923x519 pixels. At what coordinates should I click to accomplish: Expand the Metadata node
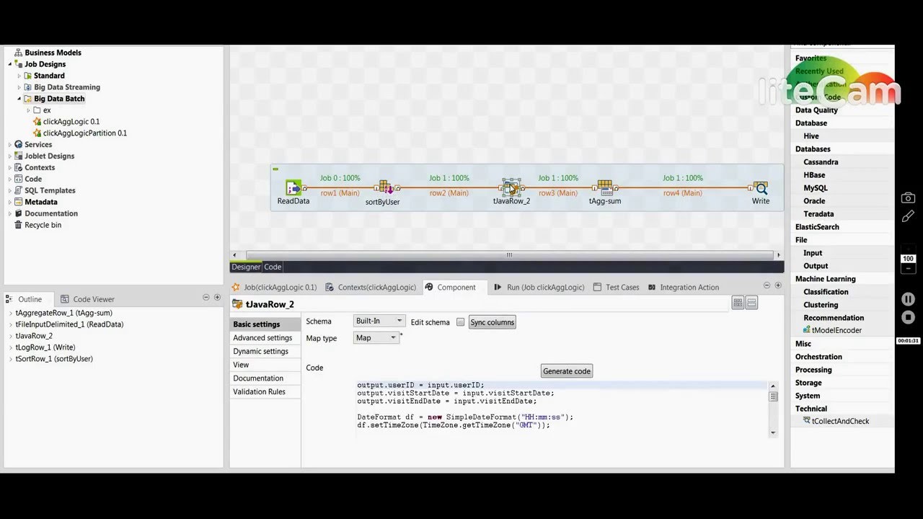(x=10, y=203)
